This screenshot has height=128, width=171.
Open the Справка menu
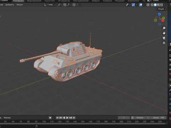(4, 1)
